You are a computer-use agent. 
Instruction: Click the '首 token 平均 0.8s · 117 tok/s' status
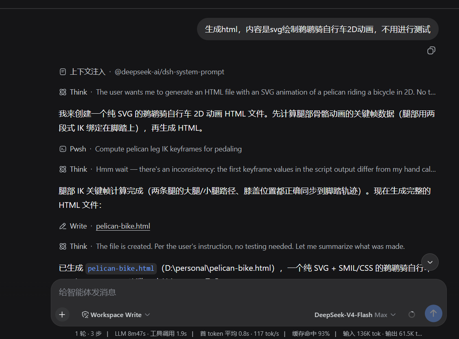coord(240,334)
